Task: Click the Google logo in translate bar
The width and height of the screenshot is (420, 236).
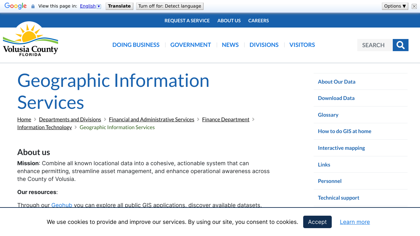Action: point(15,6)
